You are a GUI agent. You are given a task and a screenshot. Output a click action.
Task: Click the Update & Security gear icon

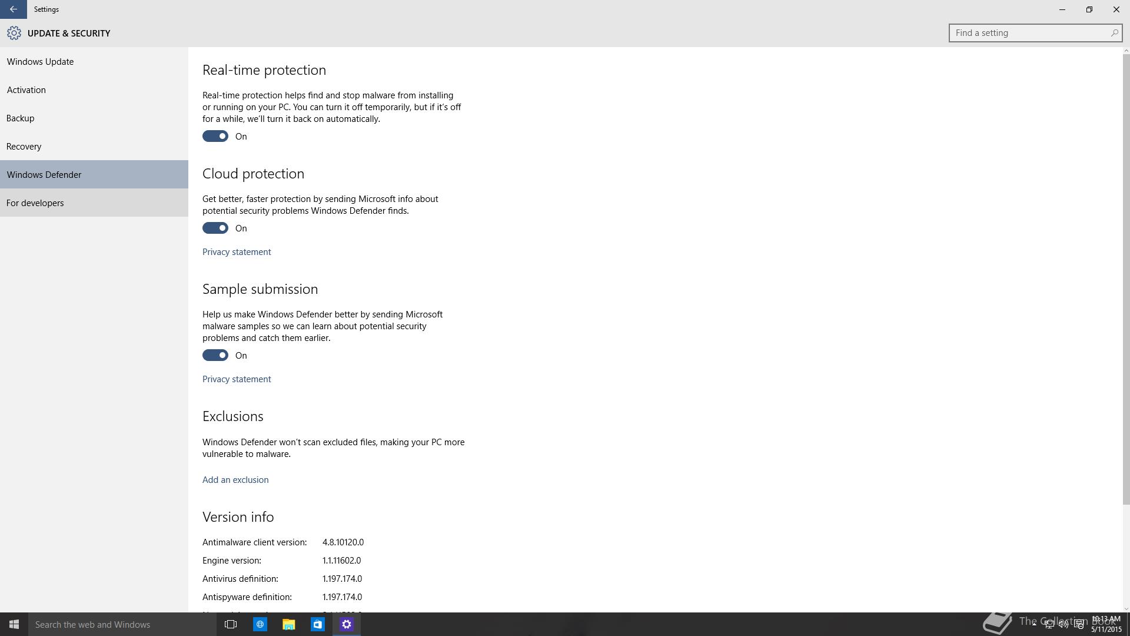click(x=14, y=33)
